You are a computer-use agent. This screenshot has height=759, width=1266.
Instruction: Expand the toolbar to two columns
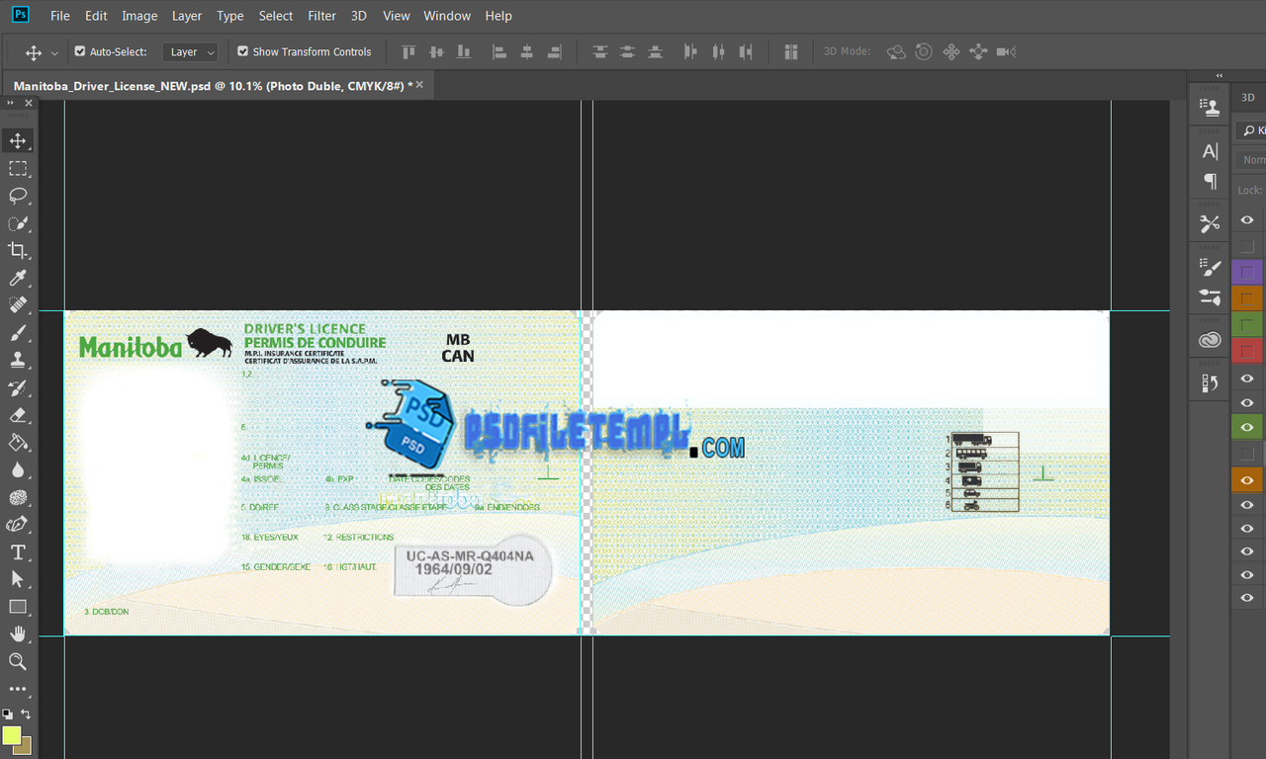click(10, 103)
